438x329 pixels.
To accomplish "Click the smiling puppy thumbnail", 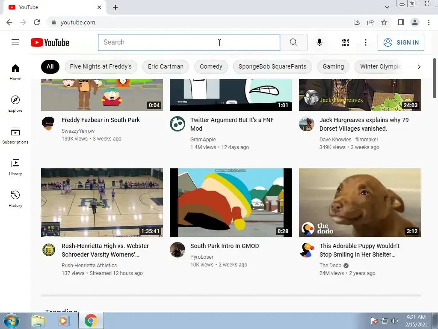I will point(360,203).
